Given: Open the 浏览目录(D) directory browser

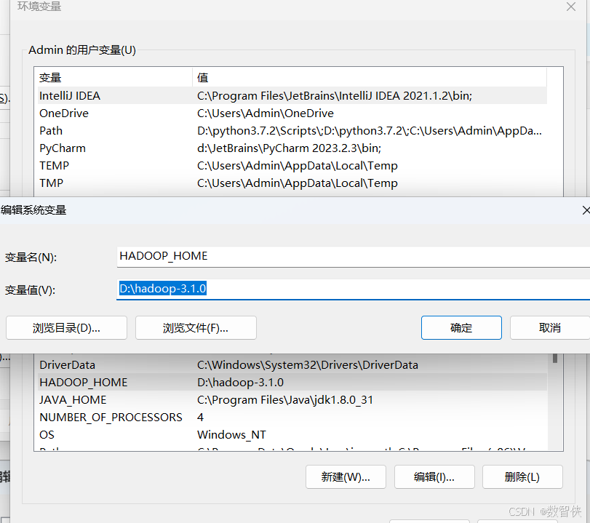Looking at the screenshot, I should click(x=66, y=327).
